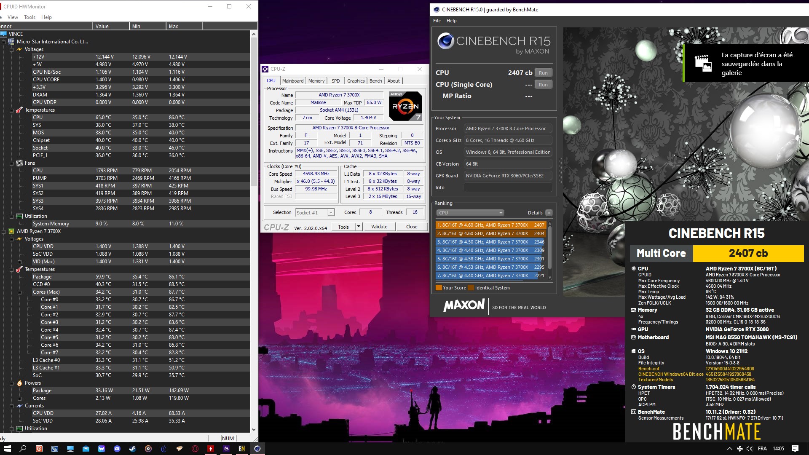Image resolution: width=809 pixels, height=455 pixels.
Task: Open fan control tray icon
Action: click(740, 449)
